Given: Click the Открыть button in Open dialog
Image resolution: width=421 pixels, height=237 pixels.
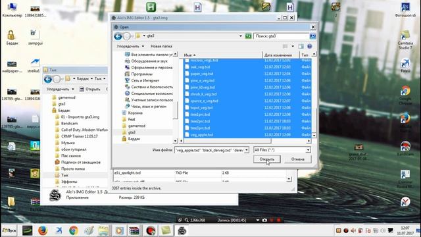Looking at the screenshot, I should click(267, 159).
